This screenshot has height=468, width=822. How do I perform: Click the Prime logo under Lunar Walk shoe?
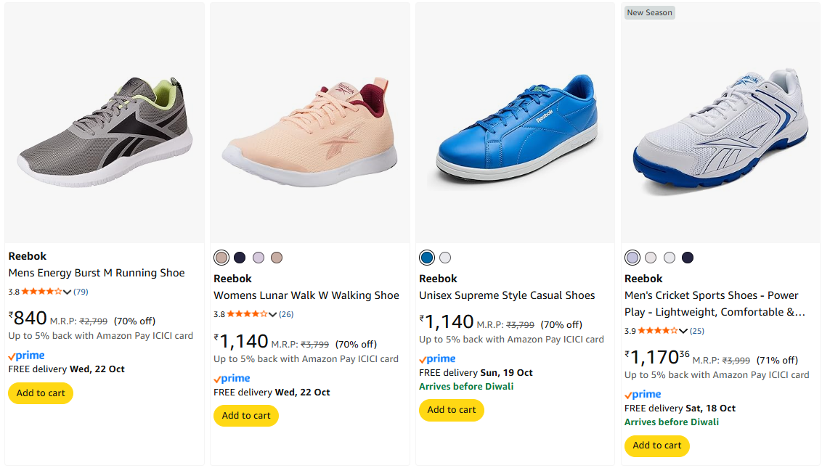(232, 379)
